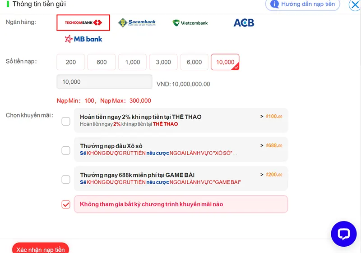Click the VND: 10,000,000.00 value
The width and height of the screenshot is (361, 253).
pyautogui.click(x=183, y=84)
